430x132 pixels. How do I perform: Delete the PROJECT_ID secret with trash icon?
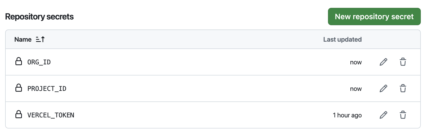pos(403,88)
